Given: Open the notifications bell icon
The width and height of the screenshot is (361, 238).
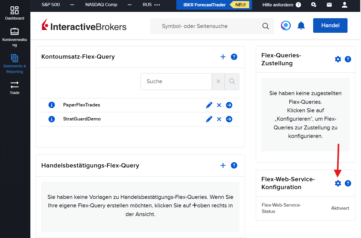Looking at the screenshot, I should (x=301, y=25).
